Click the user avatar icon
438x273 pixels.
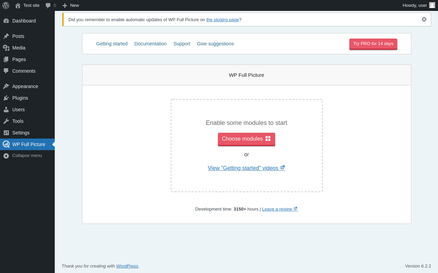tap(432, 5)
